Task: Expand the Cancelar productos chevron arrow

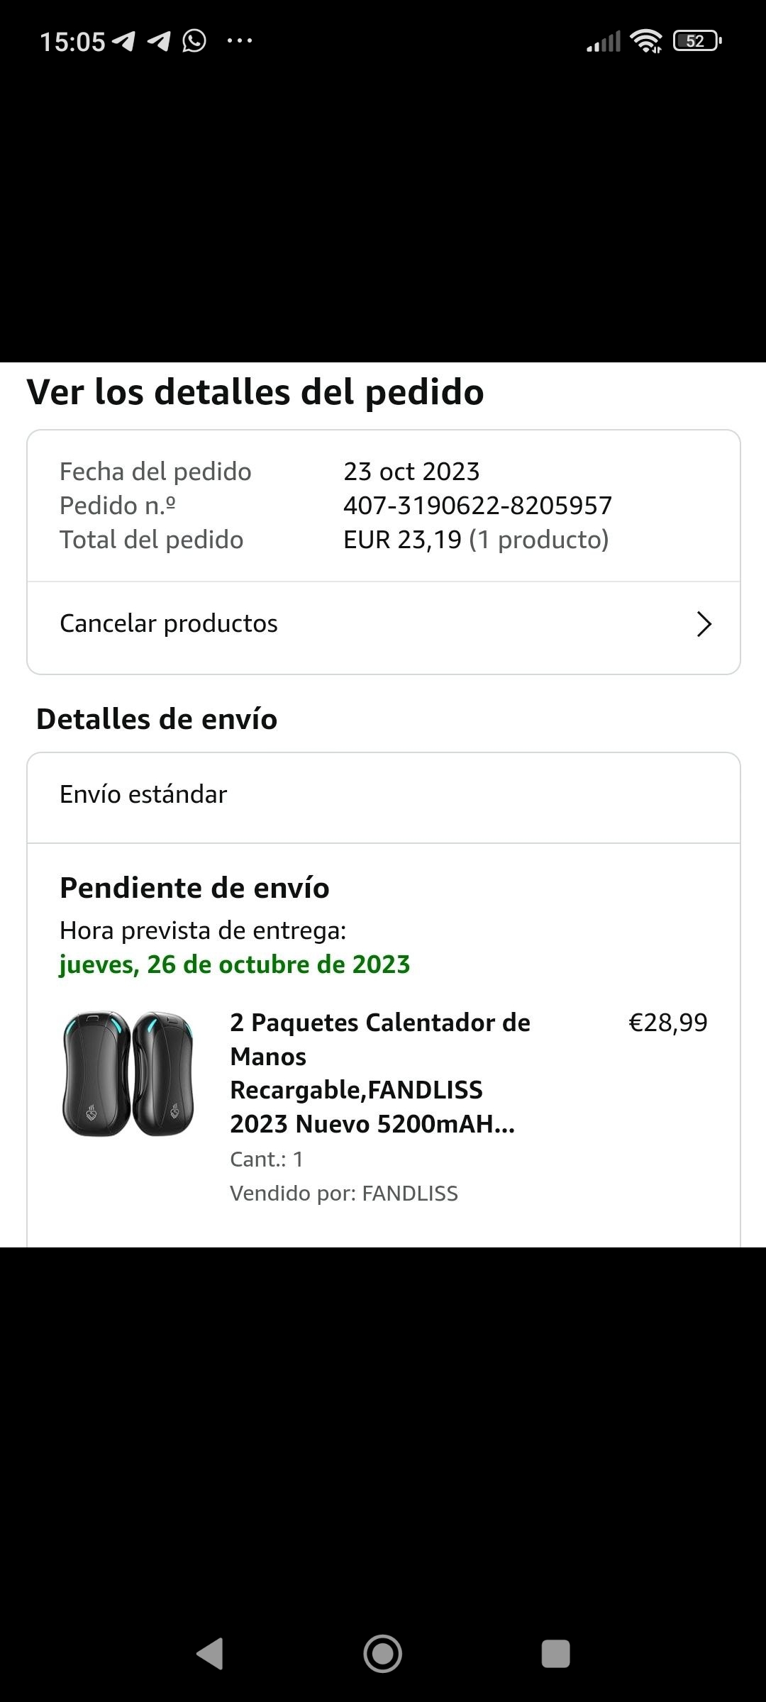Action: (x=704, y=624)
